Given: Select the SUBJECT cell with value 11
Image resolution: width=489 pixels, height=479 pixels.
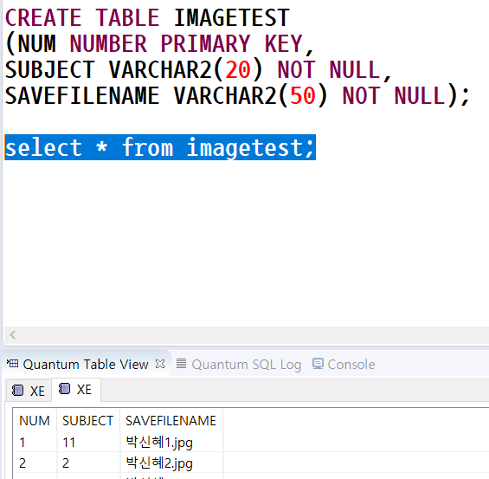Looking at the screenshot, I should pyautogui.click(x=88, y=442).
